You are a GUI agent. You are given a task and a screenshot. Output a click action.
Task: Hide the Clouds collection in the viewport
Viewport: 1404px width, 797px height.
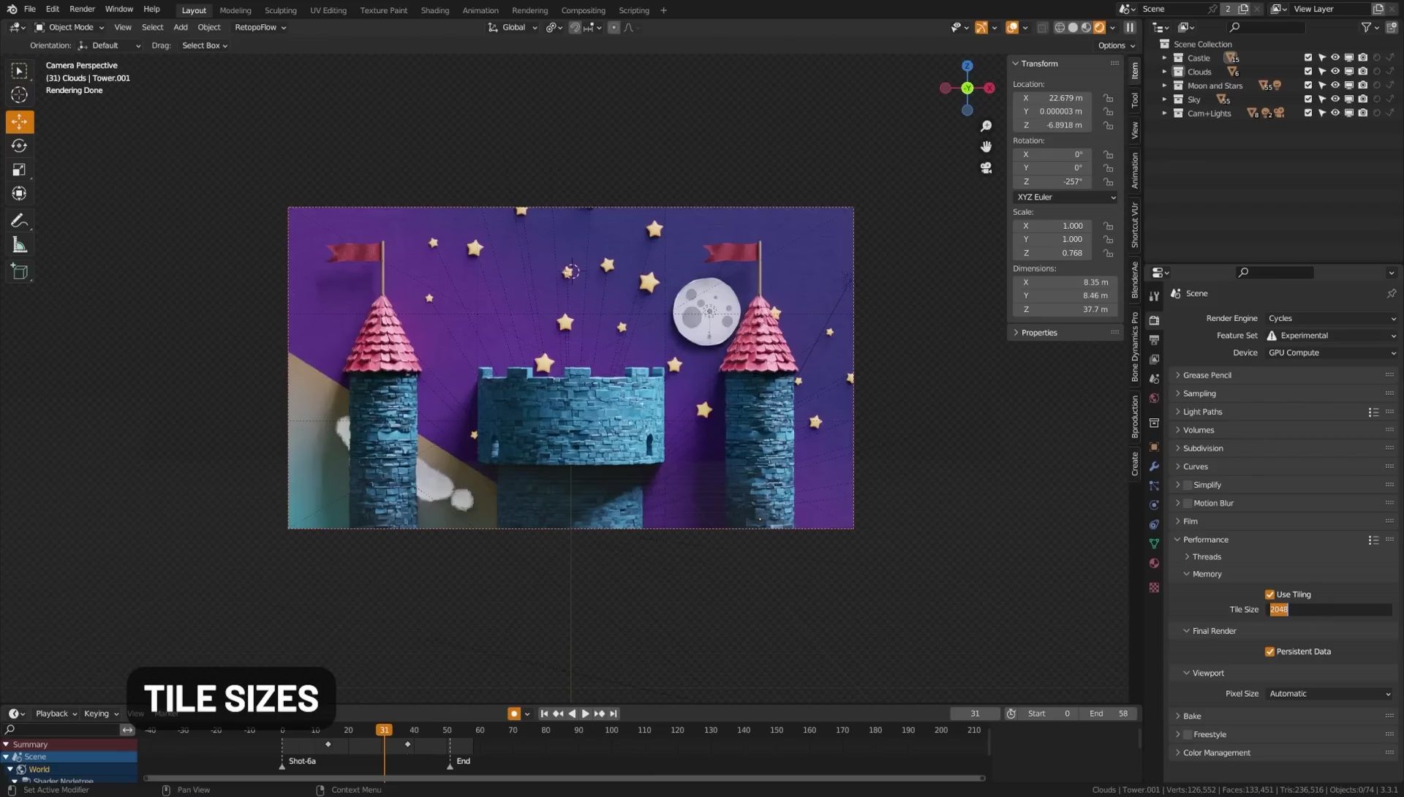coord(1335,72)
